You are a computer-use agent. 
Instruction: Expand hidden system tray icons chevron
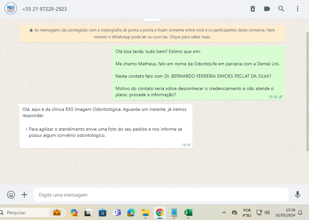tap(224, 213)
